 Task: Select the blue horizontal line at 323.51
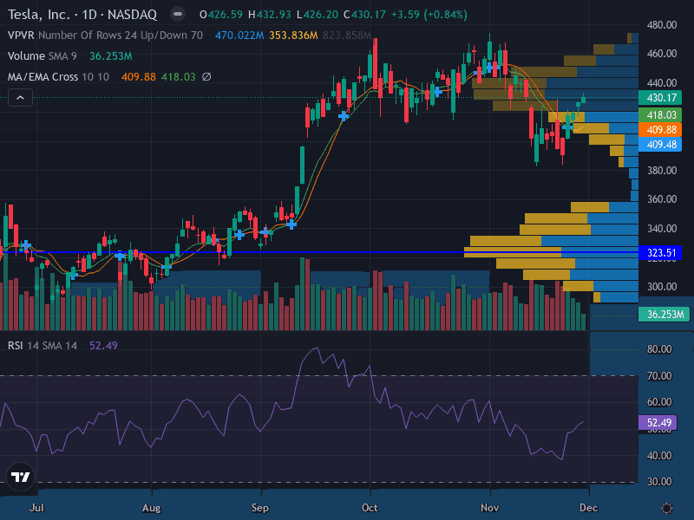click(x=318, y=252)
